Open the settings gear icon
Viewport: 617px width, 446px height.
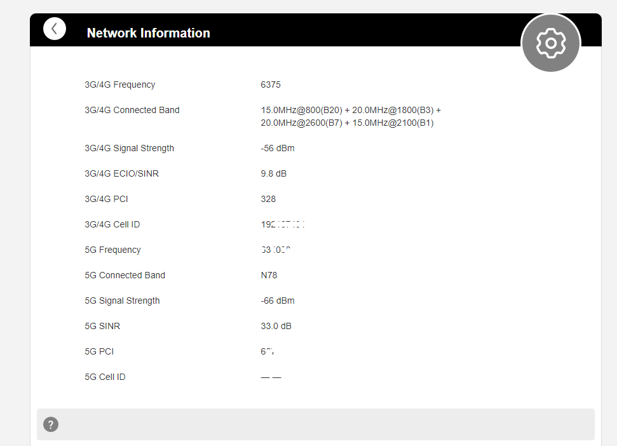point(550,43)
